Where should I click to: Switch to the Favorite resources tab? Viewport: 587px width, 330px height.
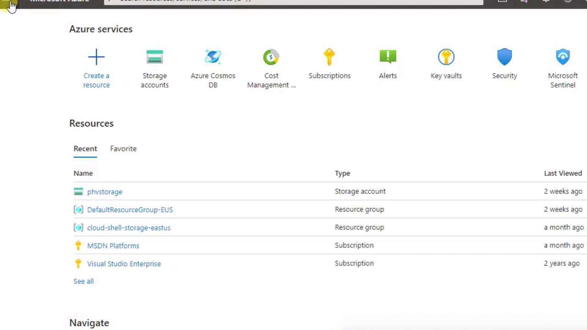tap(123, 148)
